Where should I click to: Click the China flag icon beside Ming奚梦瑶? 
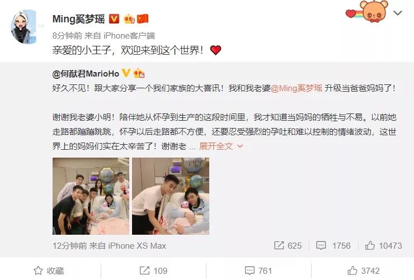(143, 18)
